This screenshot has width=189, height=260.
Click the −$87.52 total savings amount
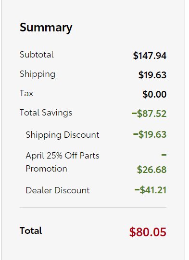click(x=149, y=114)
